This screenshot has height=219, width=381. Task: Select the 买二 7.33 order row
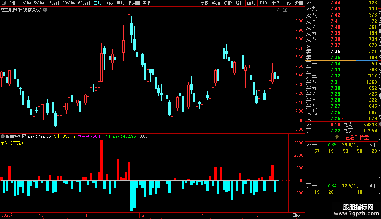(x=342, y=70)
